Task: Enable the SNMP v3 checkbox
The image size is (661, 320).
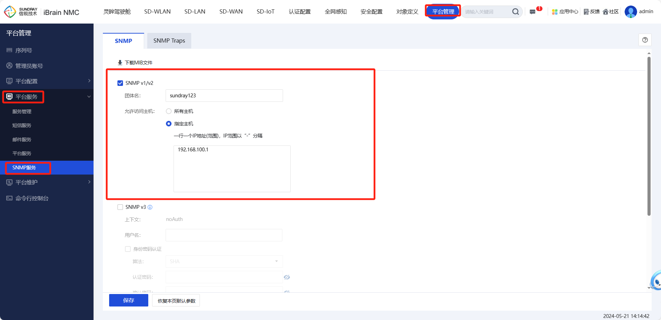Action: point(120,207)
